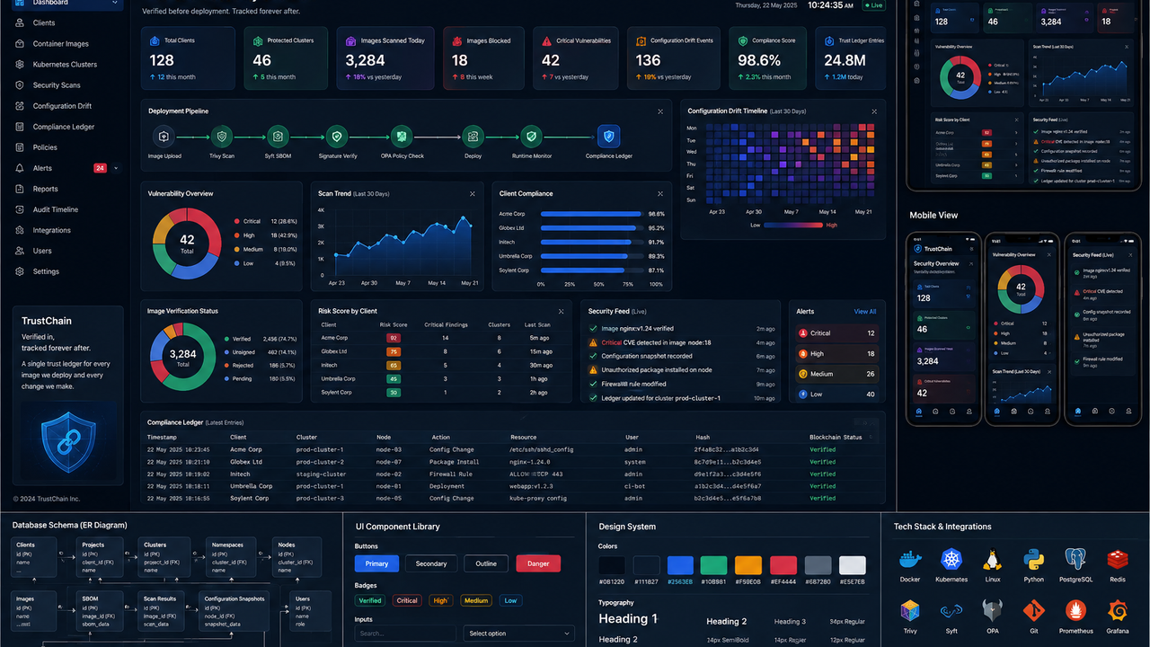The image size is (1150, 647).
Task: Click the Protected Clusters card icon
Action: click(x=259, y=40)
